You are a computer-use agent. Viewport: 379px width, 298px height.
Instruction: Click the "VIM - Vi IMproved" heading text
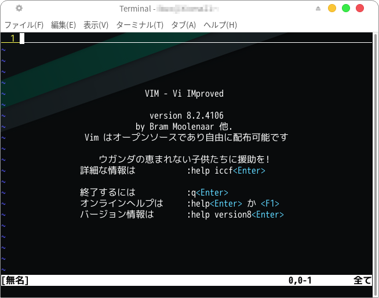coord(184,94)
